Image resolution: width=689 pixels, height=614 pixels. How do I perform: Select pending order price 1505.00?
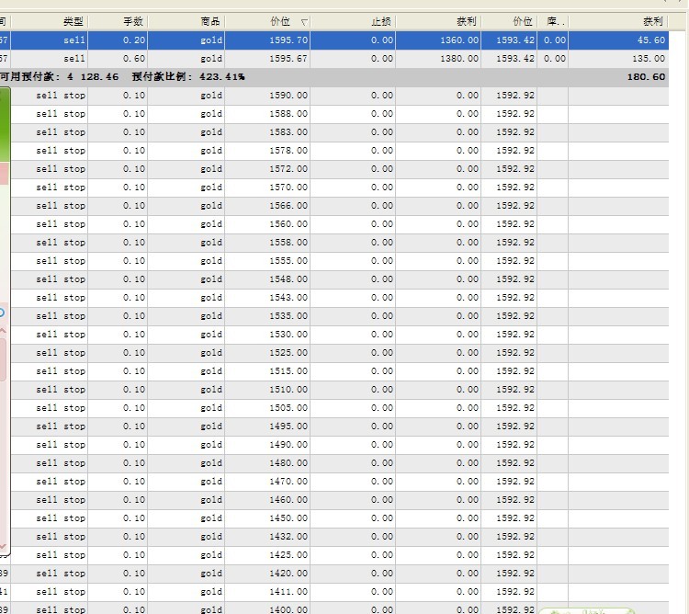(x=288, y=408)
